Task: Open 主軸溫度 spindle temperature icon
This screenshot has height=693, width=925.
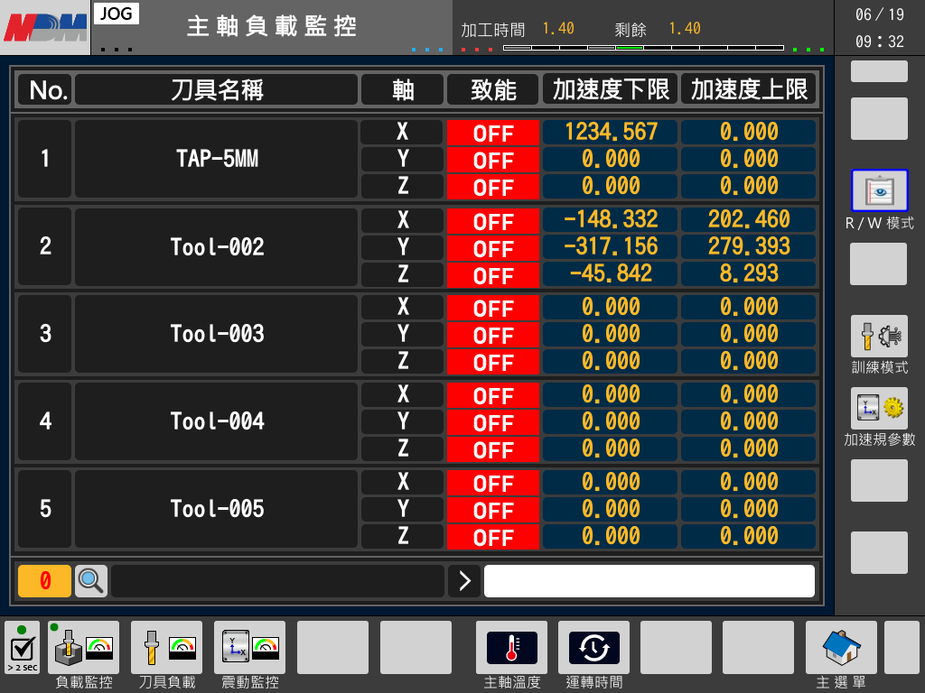Action: click(x=512, y=647)
